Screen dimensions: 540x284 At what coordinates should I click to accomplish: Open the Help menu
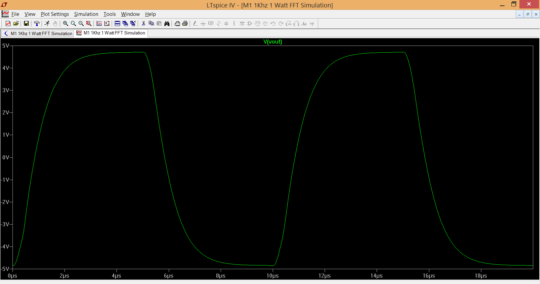(151, 14)
